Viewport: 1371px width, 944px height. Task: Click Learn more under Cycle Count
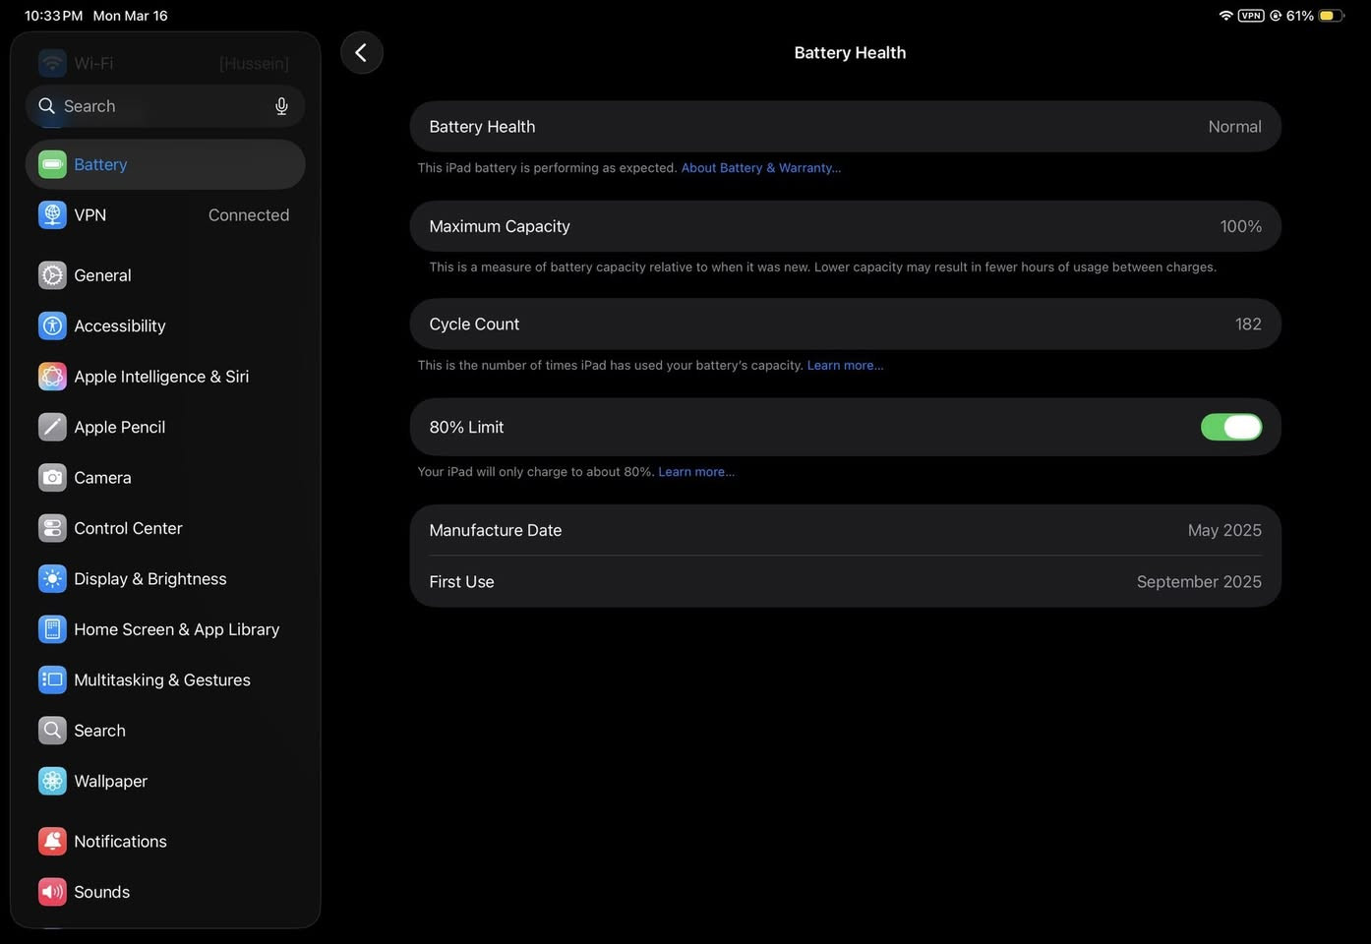[x=845, y=366]
